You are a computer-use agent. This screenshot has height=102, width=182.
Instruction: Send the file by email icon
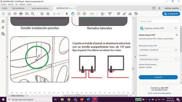27,14
